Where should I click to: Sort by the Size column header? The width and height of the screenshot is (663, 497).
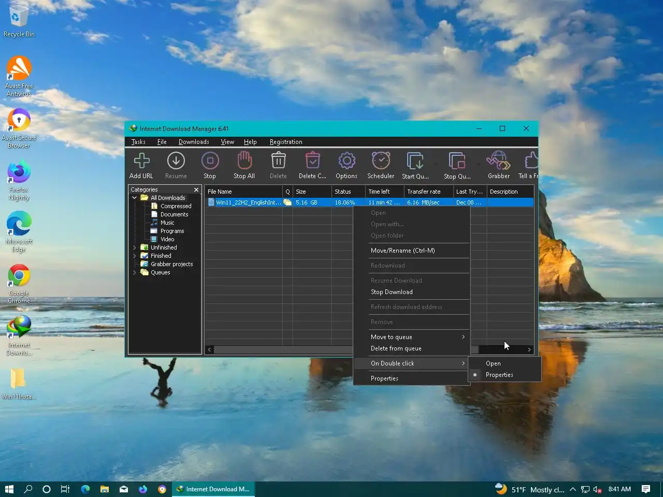point(312,192)
